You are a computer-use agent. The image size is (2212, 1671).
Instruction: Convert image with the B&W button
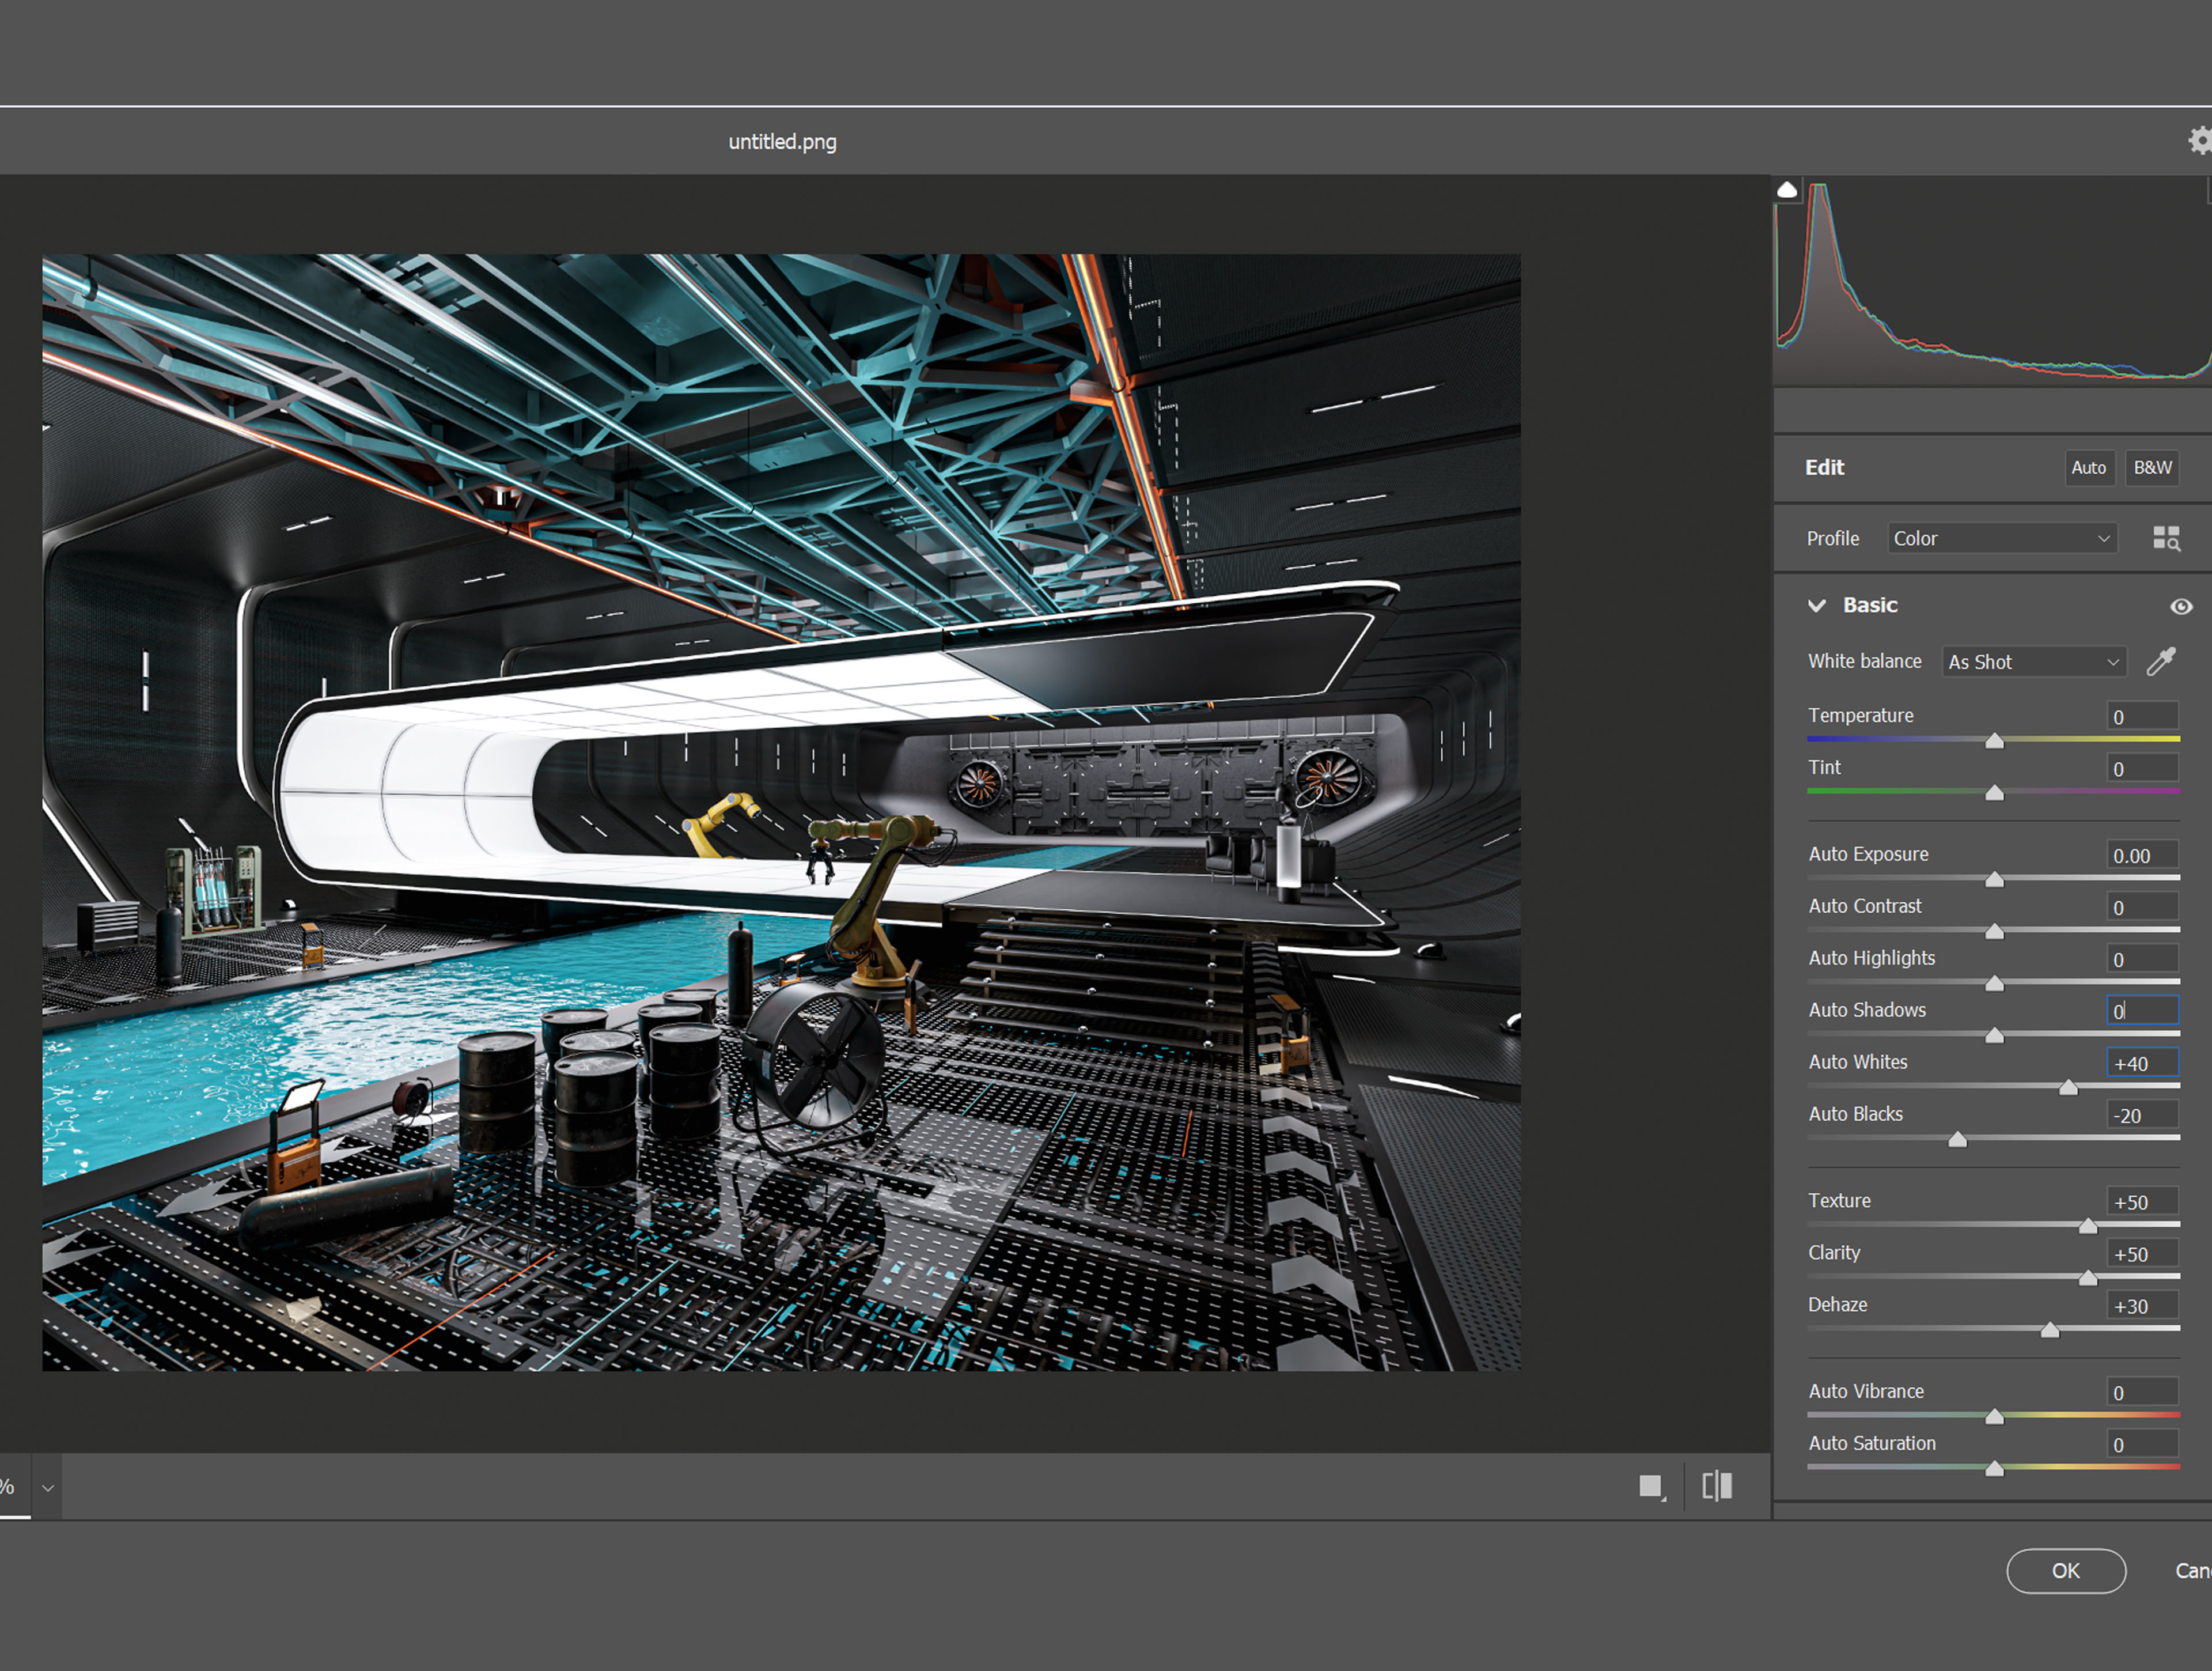2152,467
